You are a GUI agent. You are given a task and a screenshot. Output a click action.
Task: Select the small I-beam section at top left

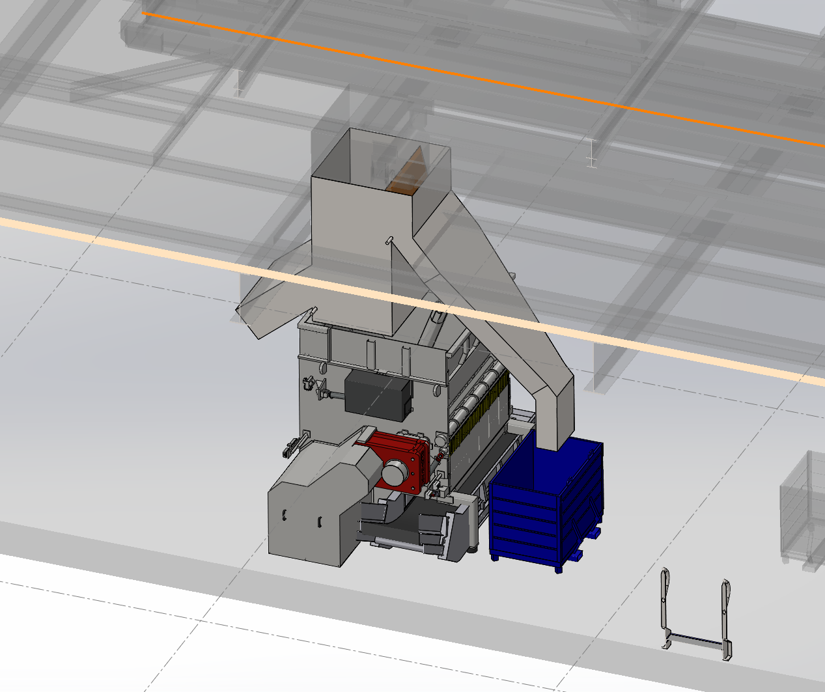click(240, 83)
